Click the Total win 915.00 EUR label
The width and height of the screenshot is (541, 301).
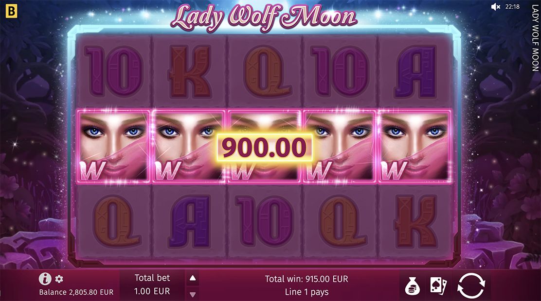[307, 279]
